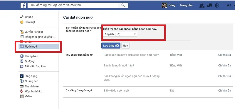235x109 pixels.
Task: Open Bài viết công khai settings
Action: [x=36, y=66]
